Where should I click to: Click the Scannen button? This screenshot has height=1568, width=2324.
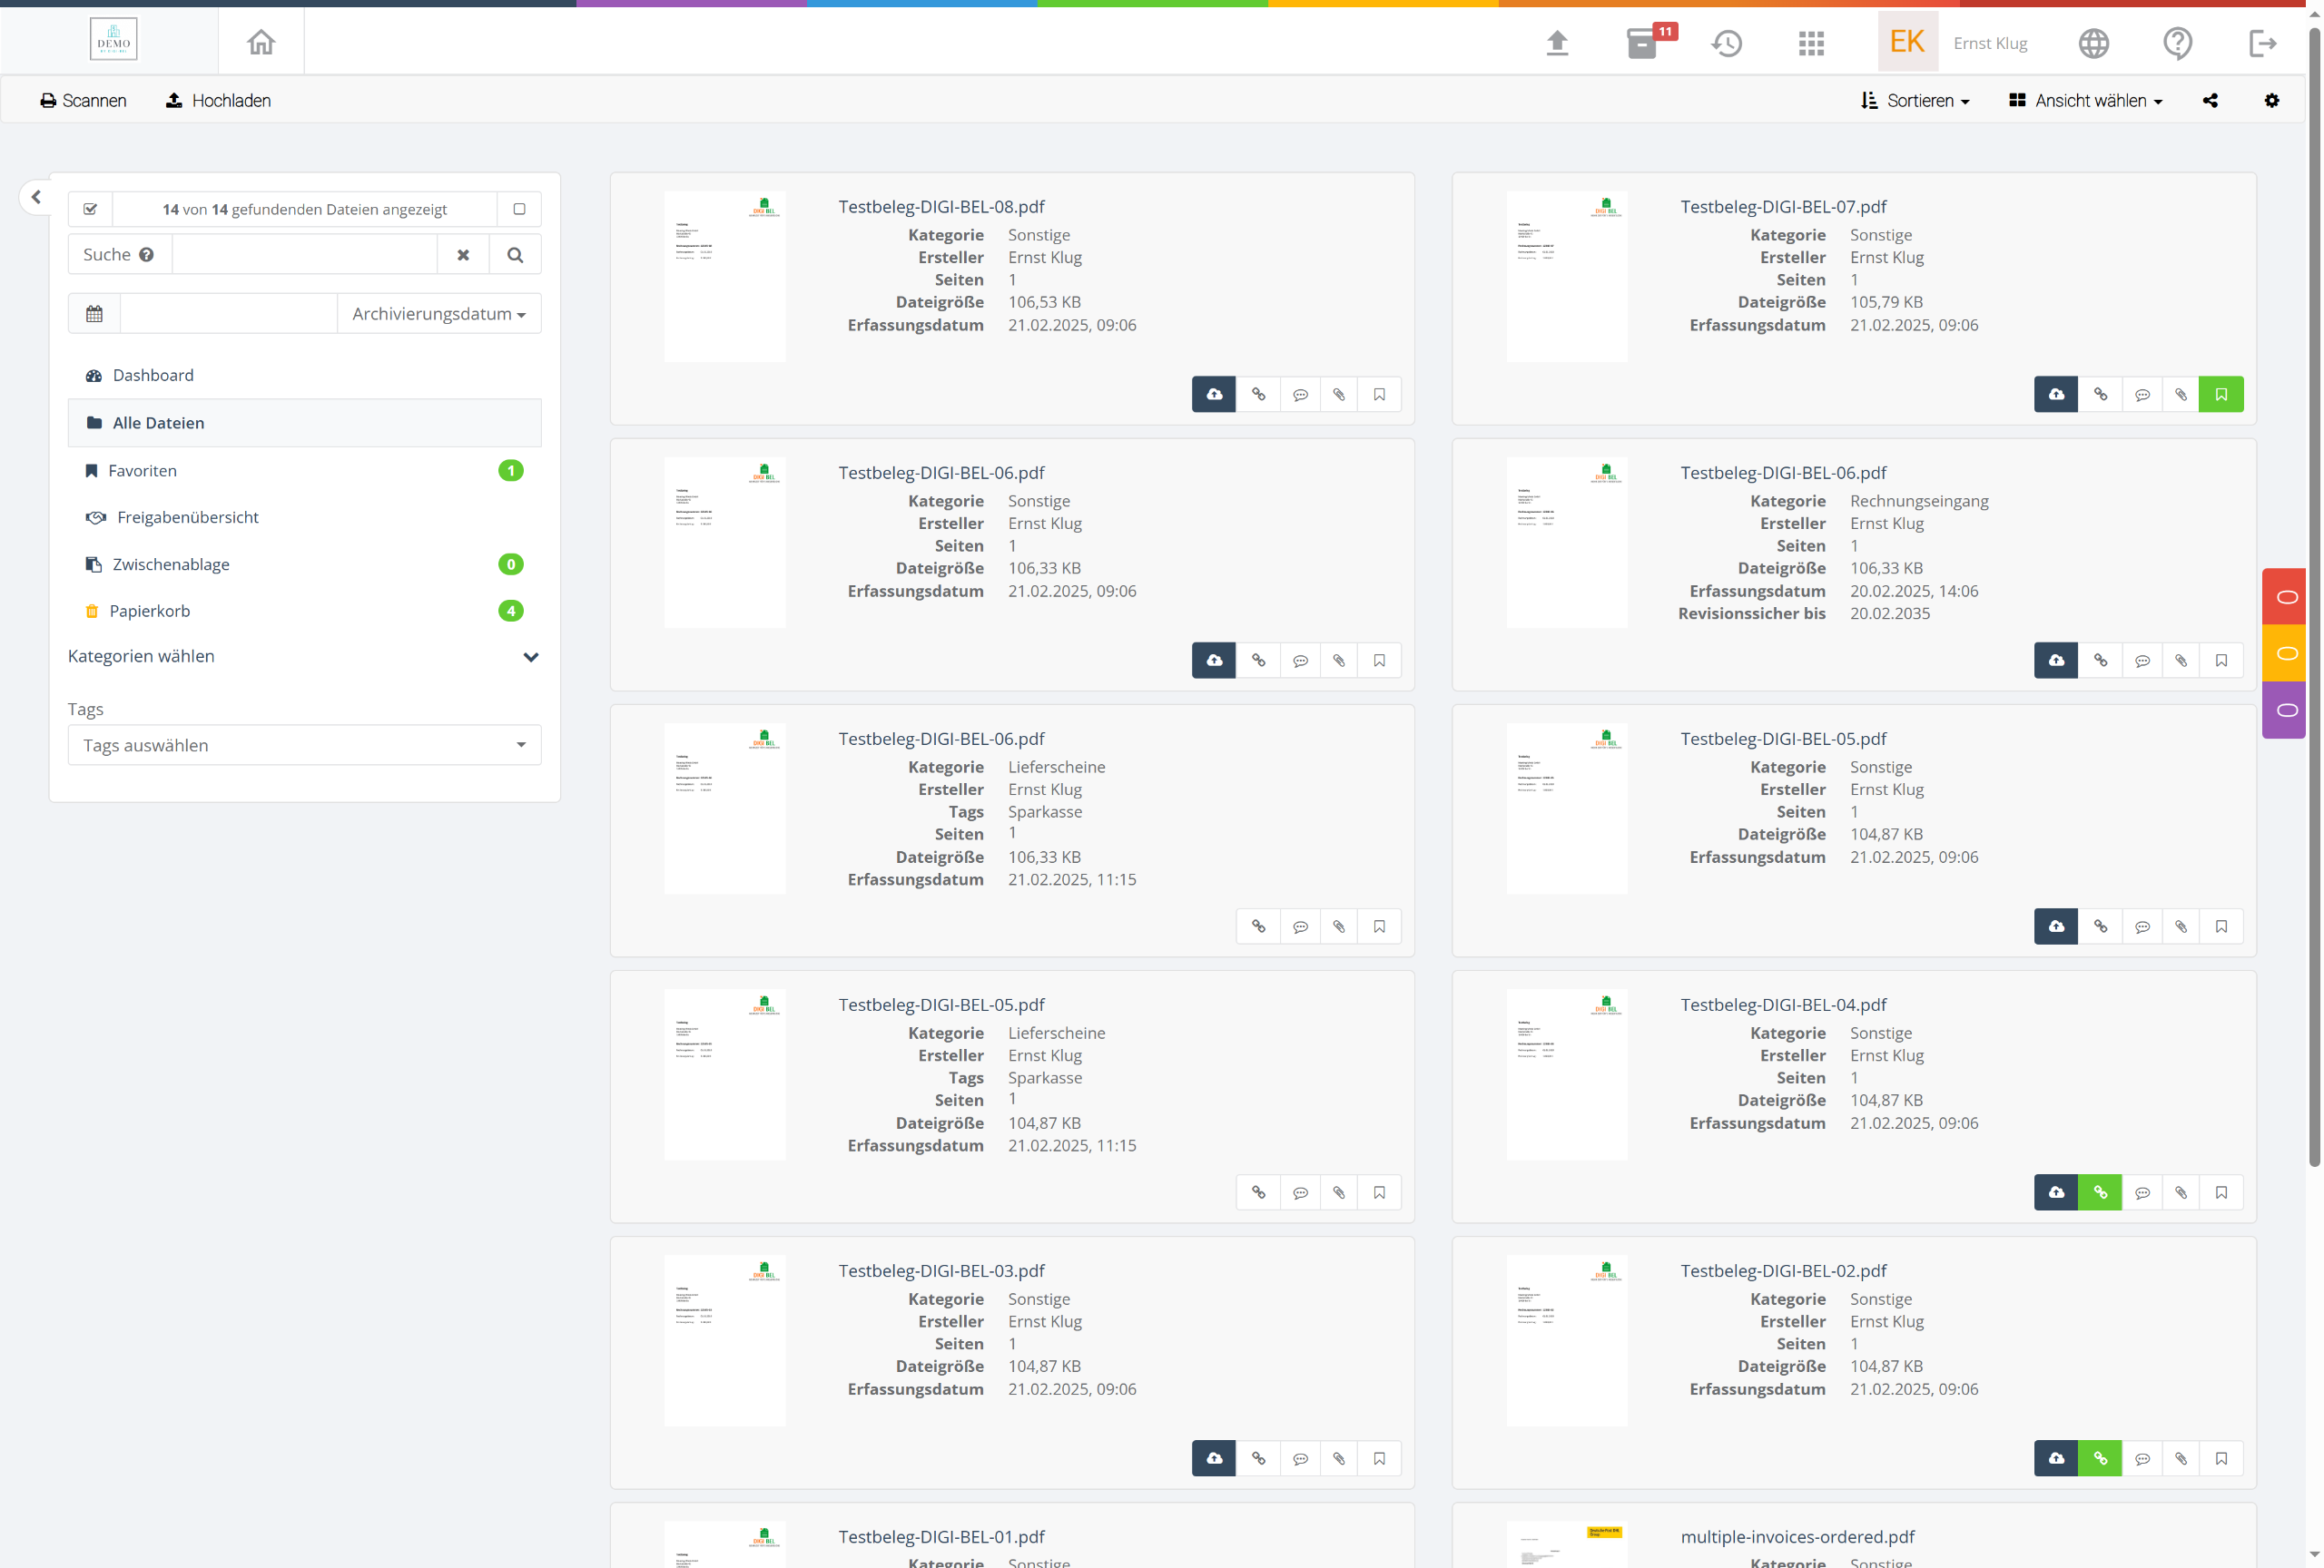(83, 101)
